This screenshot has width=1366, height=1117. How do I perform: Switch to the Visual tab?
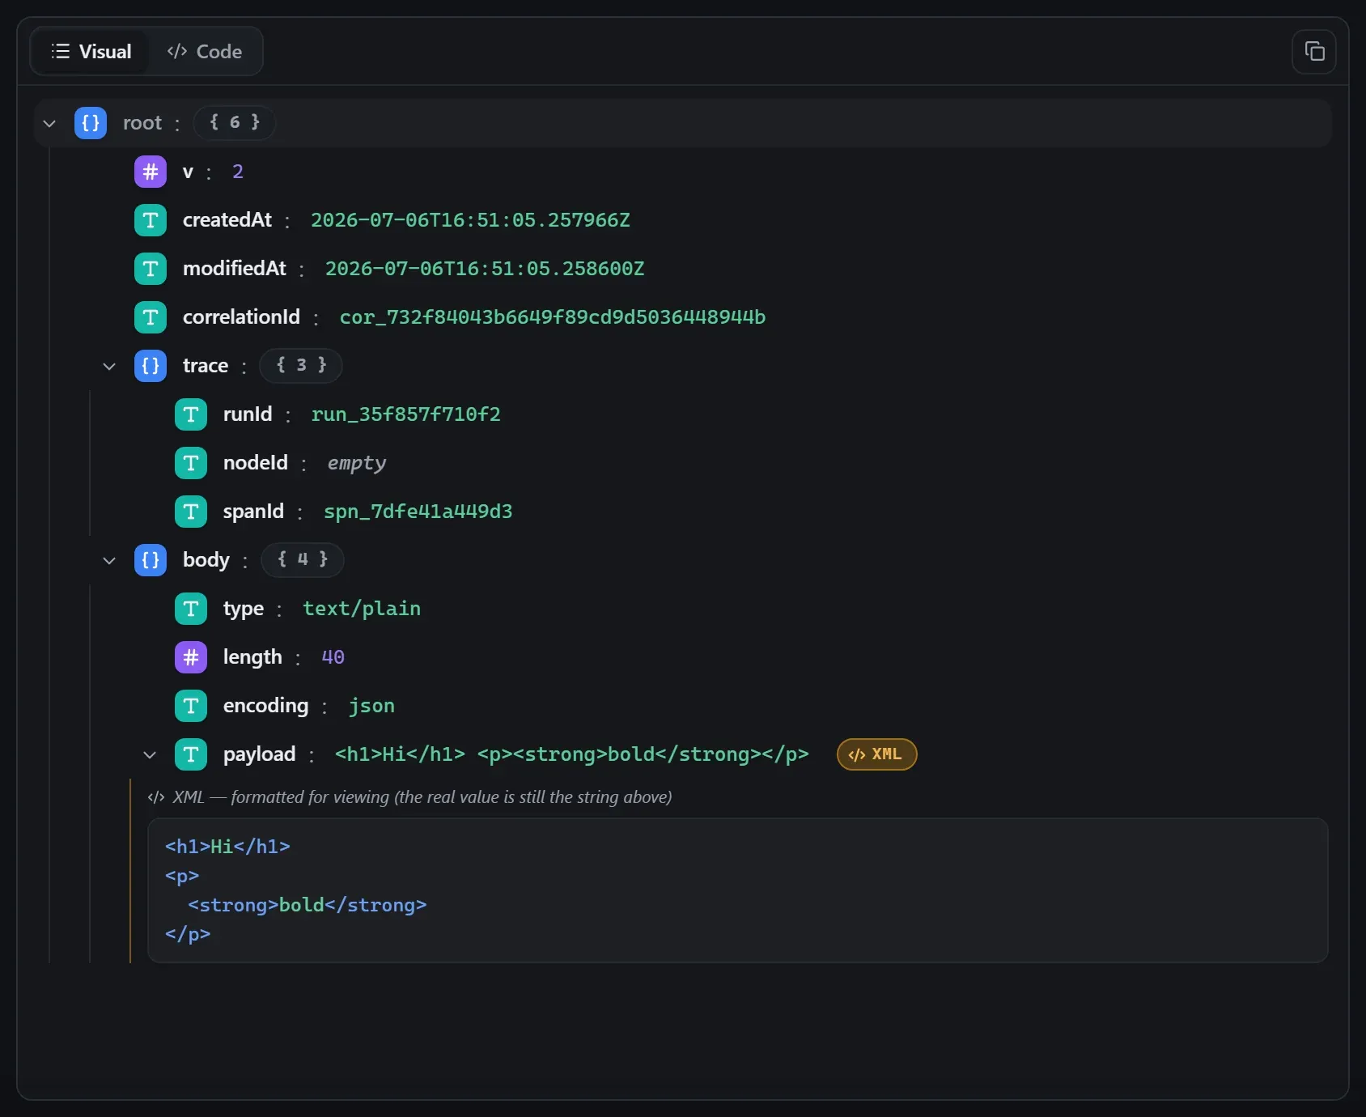91,52
